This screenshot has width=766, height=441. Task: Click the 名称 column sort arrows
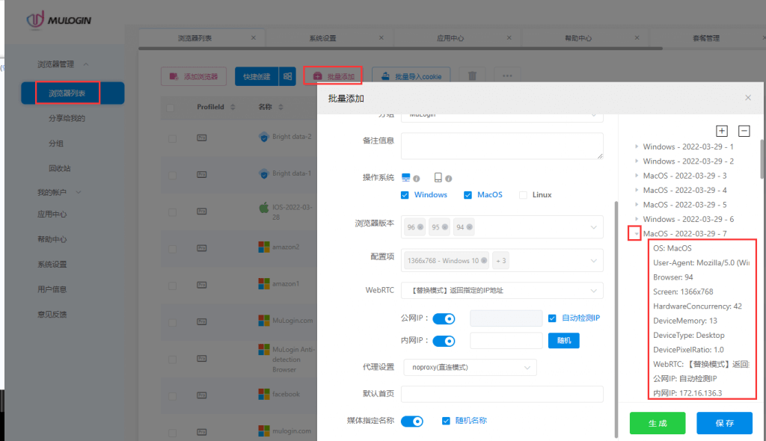pos(281,107)
